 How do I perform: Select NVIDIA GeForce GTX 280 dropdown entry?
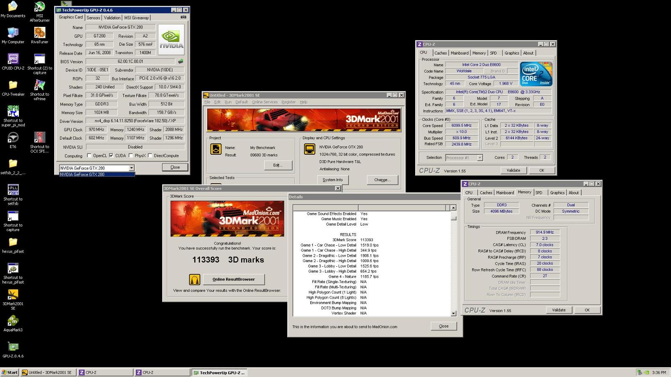(97, 174)
